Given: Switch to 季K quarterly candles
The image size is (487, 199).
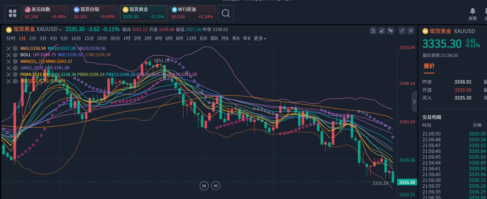Looking at the screenshot, I should tap(236, 38).
